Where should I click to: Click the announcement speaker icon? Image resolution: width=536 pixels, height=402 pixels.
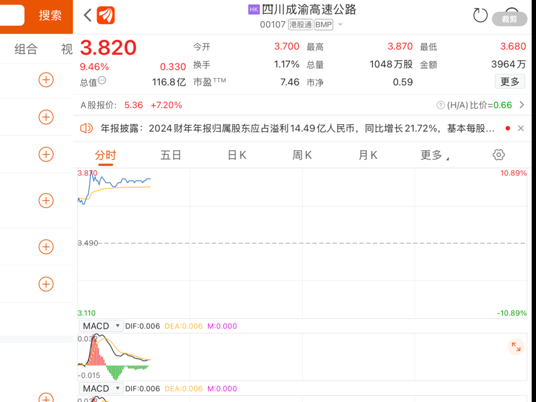(x=86, y=128)
